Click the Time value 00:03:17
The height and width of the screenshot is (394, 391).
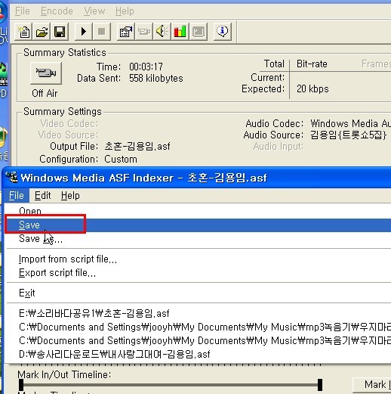pos(146,67)
